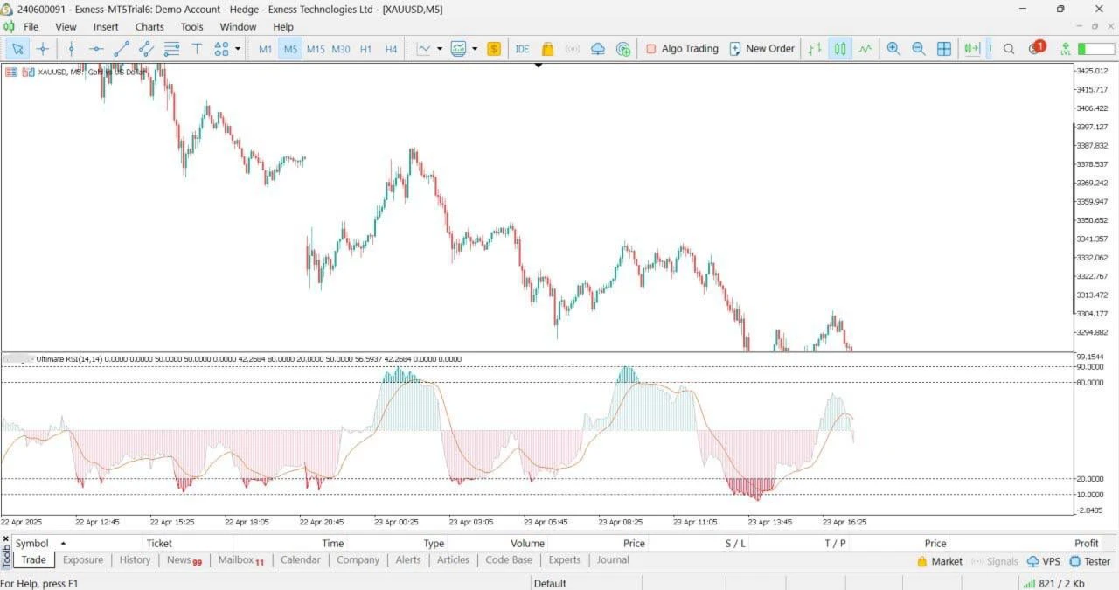Close the Toolbox panel

point(5,538)
